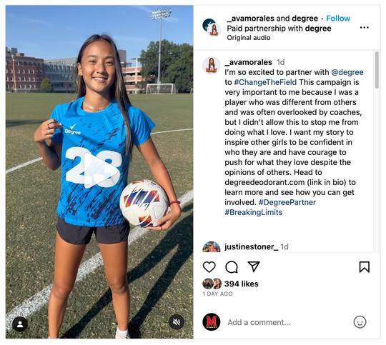The image size is (386, 345).
Task: Share post with paper plane icon
Action: pos(254,266)
